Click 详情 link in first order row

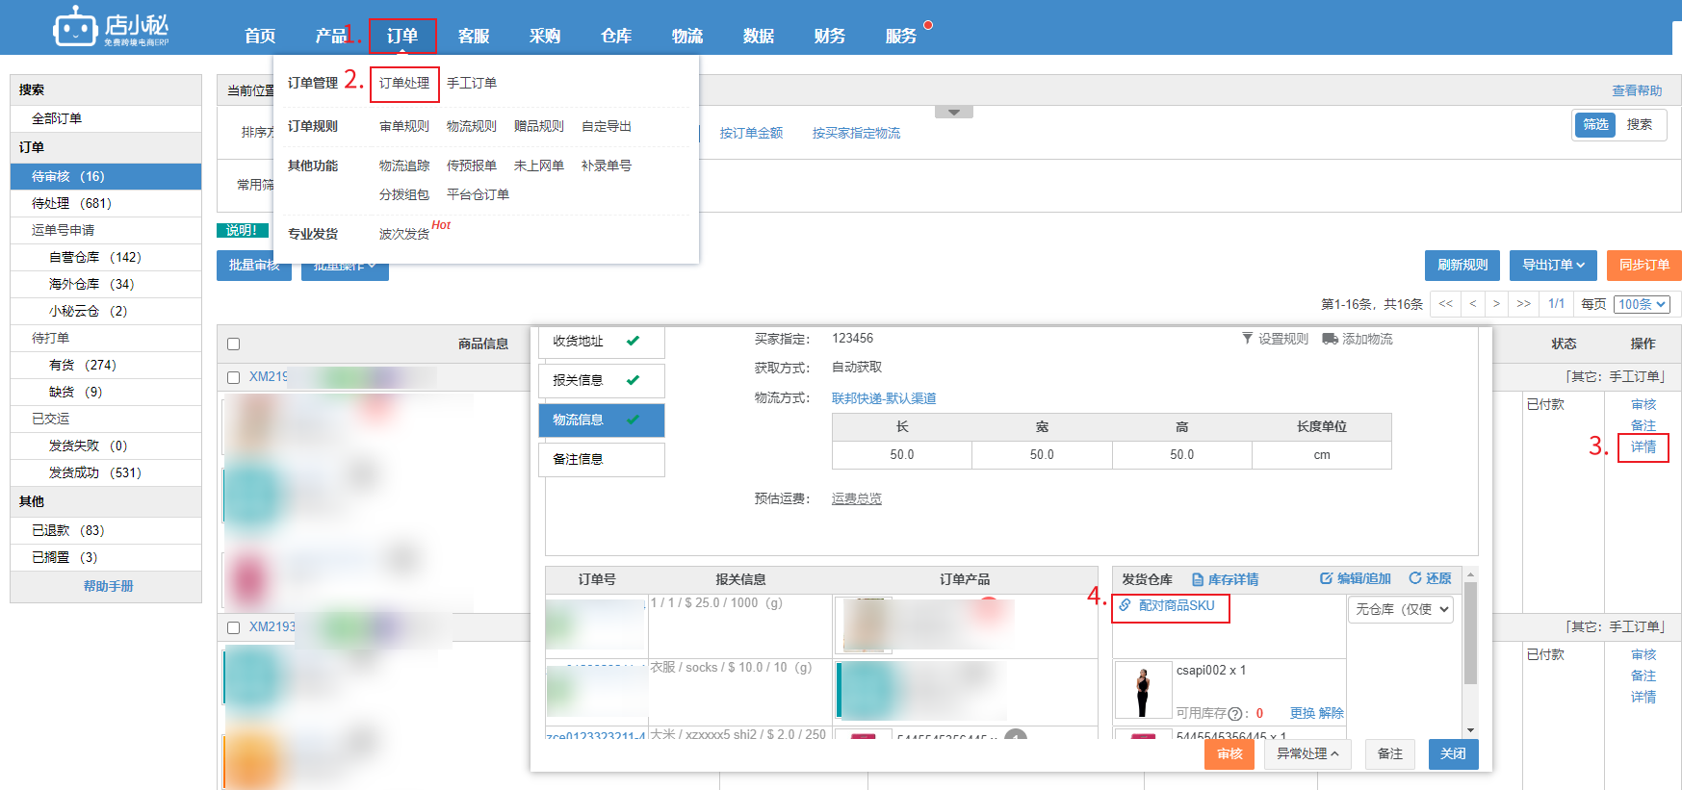click(x=1643, y=447)
